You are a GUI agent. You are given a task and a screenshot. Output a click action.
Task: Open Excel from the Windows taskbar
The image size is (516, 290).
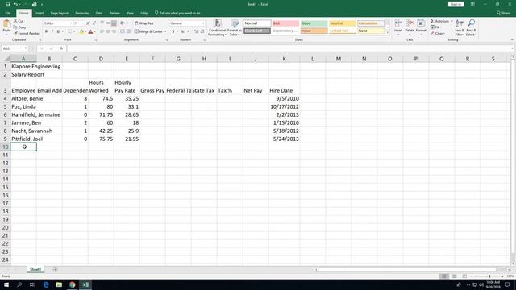tap(85, 284)
